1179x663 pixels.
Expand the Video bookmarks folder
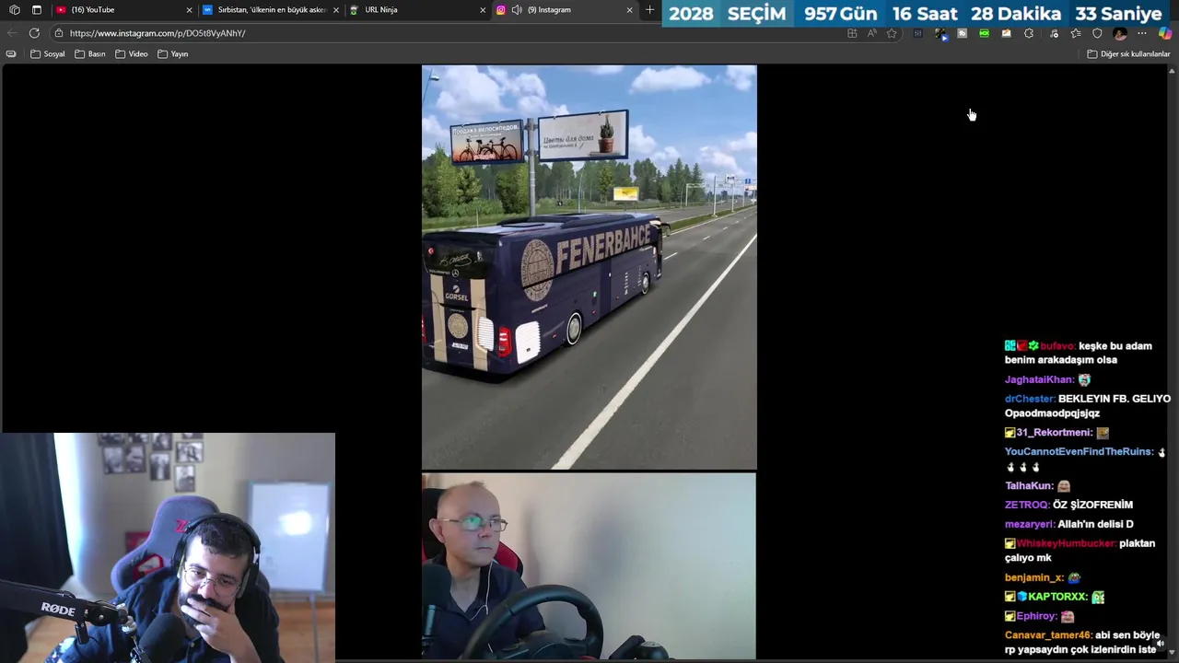(131, 53)
